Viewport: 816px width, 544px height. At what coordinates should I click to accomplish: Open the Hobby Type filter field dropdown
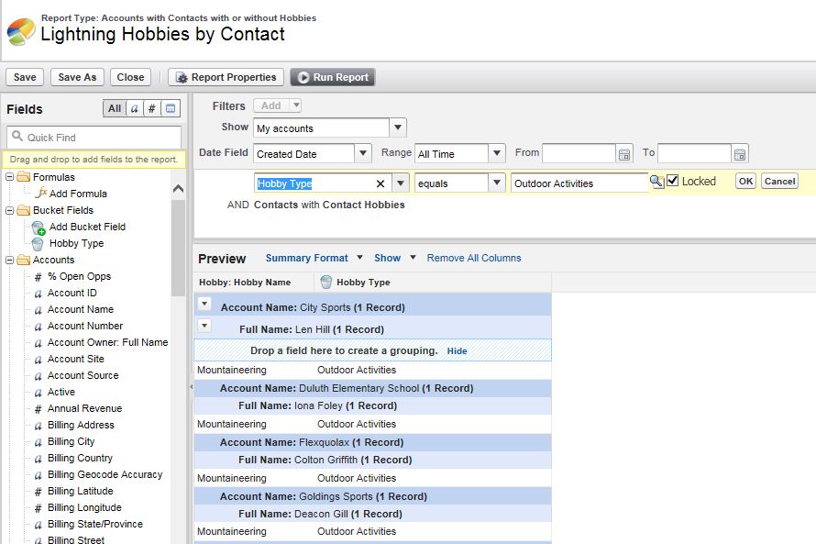(x=400, y=183)
